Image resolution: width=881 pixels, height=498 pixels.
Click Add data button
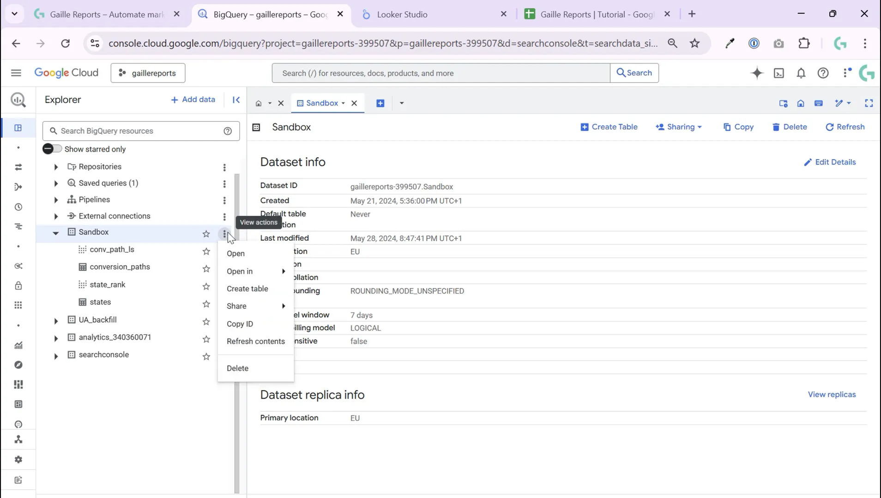tap(193, 100)
